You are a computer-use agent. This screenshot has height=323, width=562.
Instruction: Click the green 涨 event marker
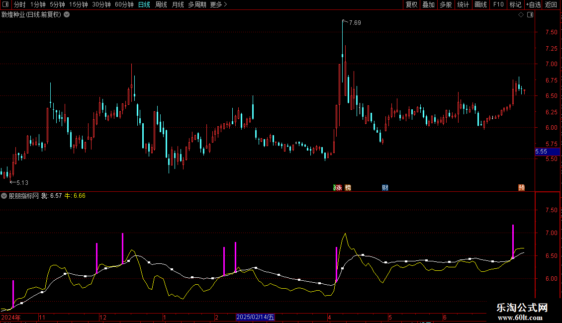tap(338, 188)
